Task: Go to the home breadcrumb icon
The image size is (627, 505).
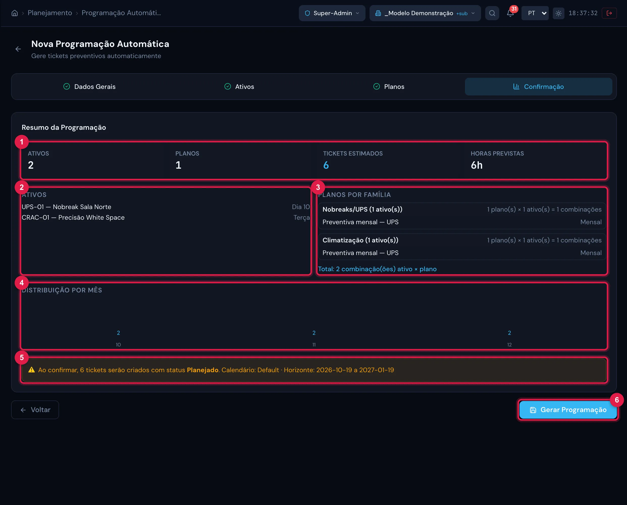Action: 15,13
